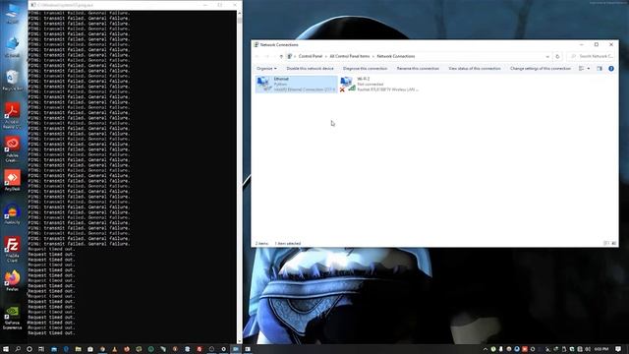
Task: Click Diagnose this connection
Action: (x=365, y=69)
